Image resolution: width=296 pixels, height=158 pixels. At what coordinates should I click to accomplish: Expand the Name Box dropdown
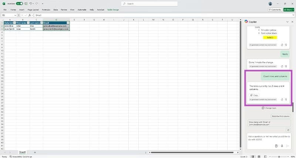click(15, 15)
